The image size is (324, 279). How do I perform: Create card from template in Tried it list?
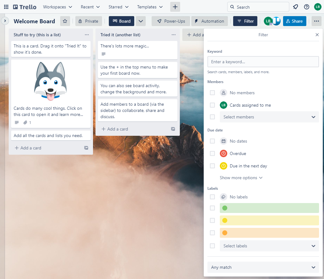point(173,129)
